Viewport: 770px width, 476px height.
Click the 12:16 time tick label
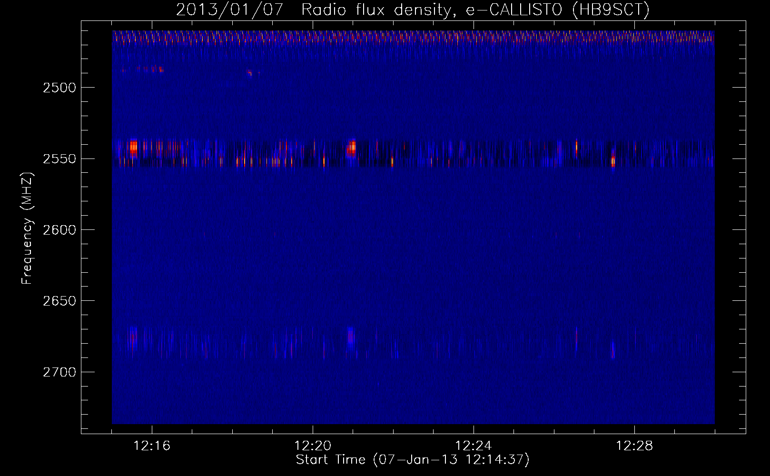[x=152, y=446]
